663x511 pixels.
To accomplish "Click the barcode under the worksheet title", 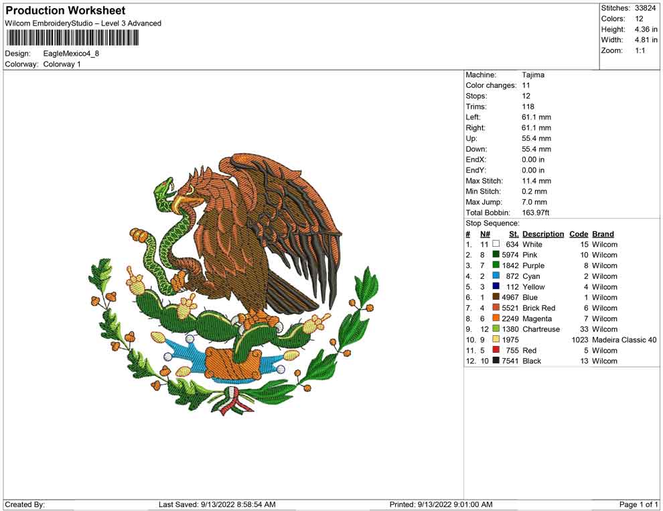I will pyautogui.click(x=72, y=38).
